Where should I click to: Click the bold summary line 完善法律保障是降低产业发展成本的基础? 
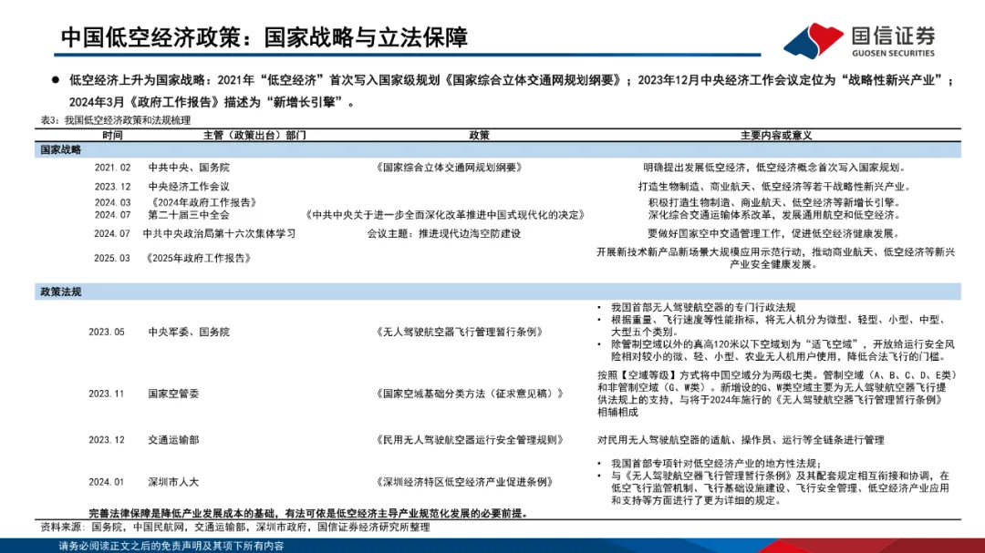[308, 514]
